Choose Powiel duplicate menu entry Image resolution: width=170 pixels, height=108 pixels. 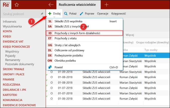[x=59, y=67]
